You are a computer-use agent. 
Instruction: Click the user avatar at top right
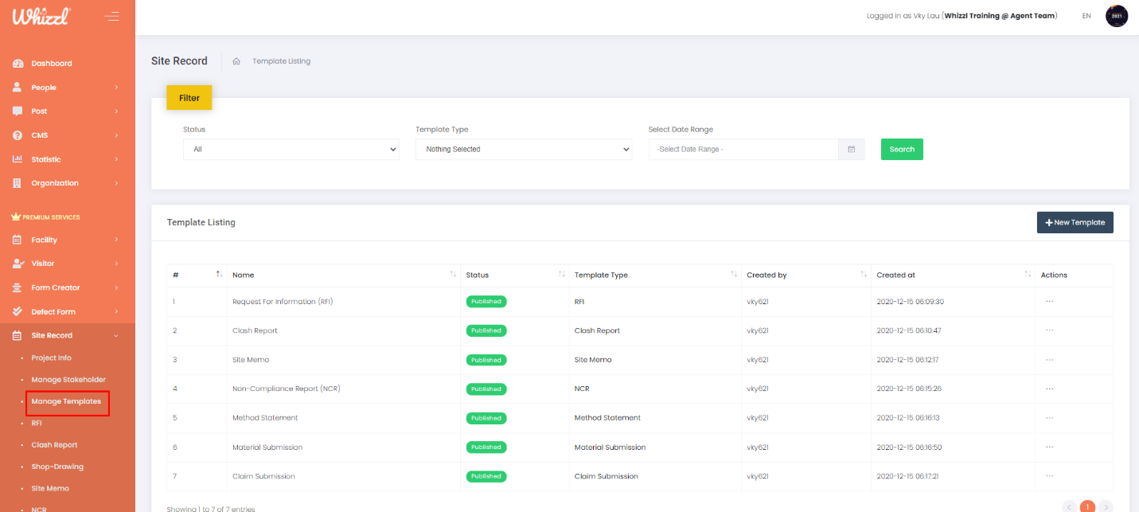pyautogui.click(x=1117, y=16)
